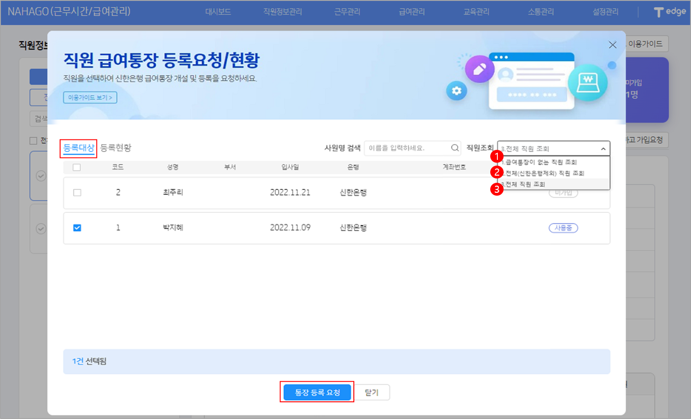The width and height of the screenshot is (691, 419).
Task: Select 급여통장이 없는 직원 조회 option
Action: tap(554, 162)
